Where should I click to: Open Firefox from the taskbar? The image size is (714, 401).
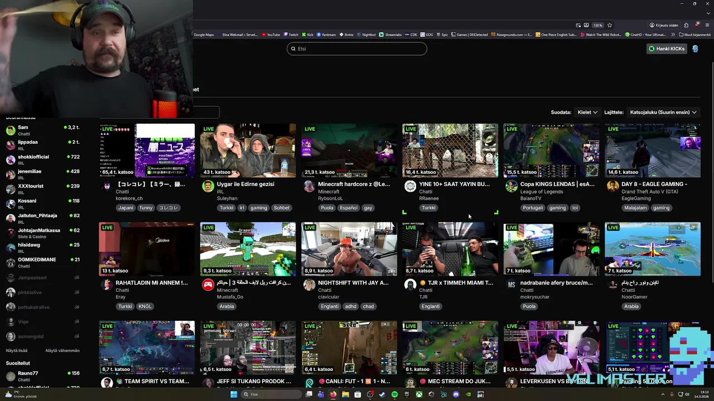(x=333, y=394)
